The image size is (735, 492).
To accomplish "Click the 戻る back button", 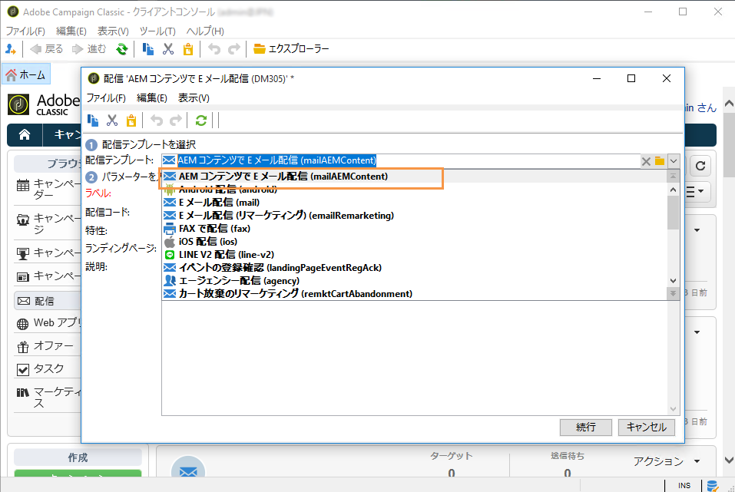I will coord(46,48).
